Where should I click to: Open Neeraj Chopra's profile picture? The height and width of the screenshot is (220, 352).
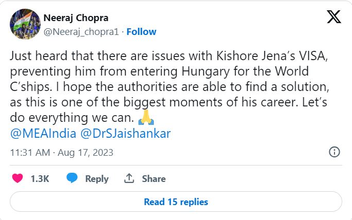click(25, 24)
